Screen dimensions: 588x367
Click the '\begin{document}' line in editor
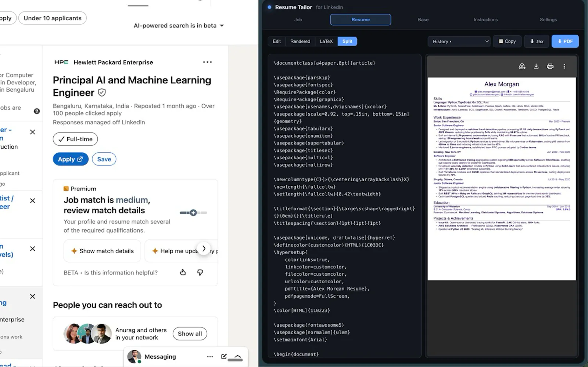point(296,354)
